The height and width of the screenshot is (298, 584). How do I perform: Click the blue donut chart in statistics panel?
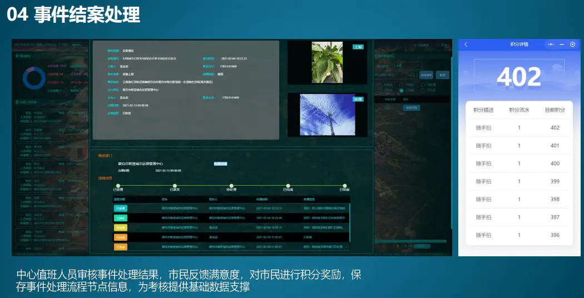coord(34,78)
